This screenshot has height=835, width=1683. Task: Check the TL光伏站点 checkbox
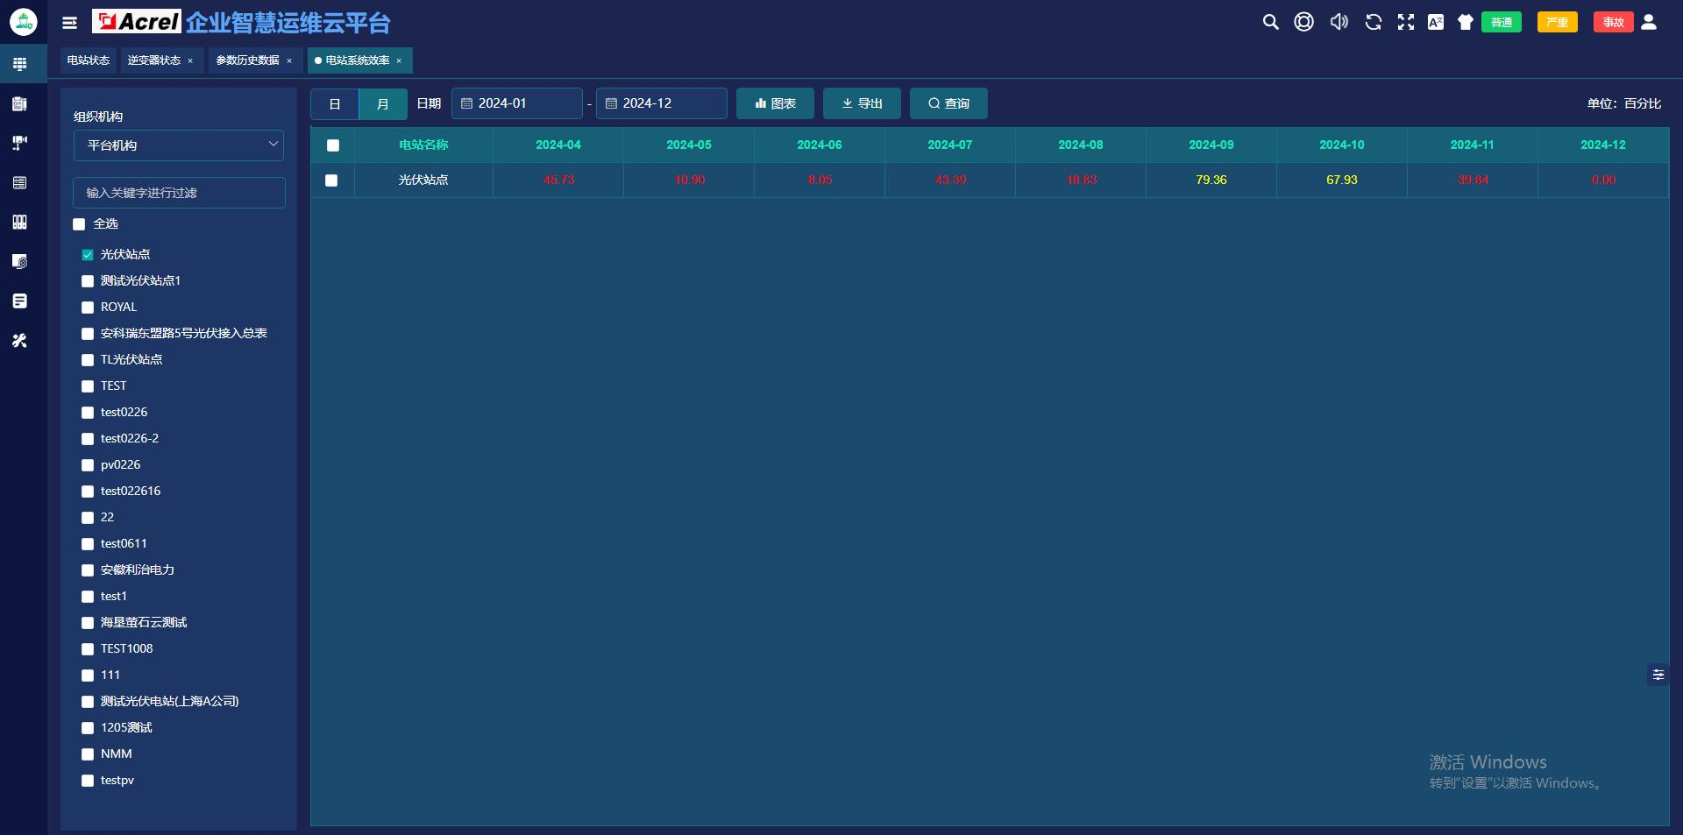pos(88,360)
